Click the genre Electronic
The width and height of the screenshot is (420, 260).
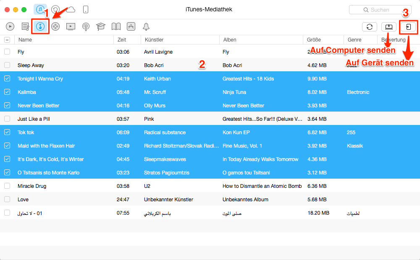pos(358,92)
